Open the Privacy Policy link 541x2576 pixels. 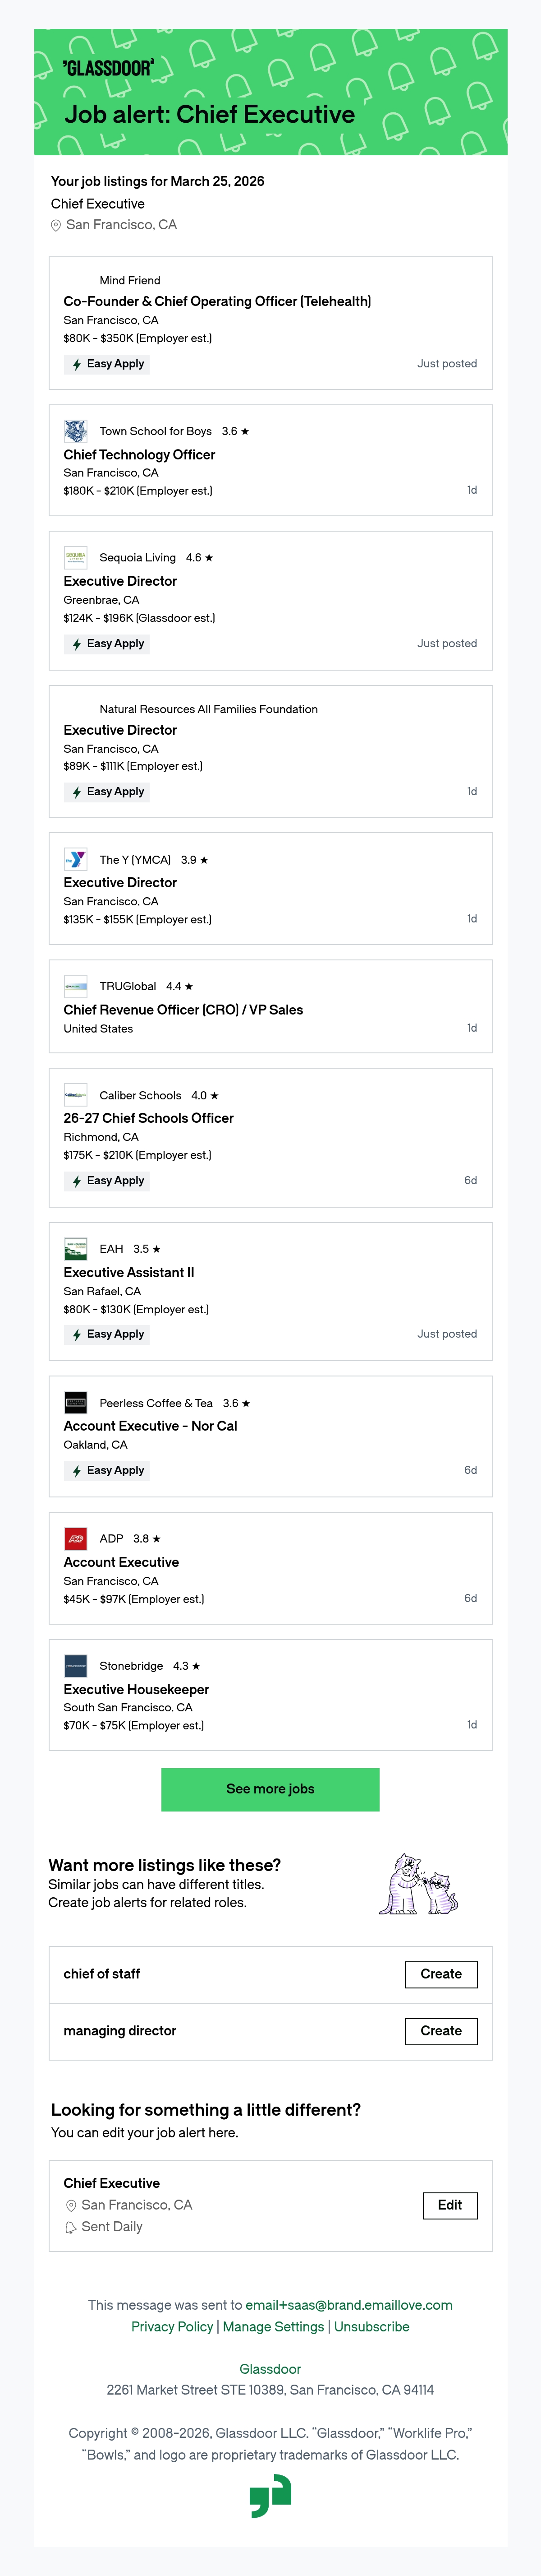(172, 2327)
